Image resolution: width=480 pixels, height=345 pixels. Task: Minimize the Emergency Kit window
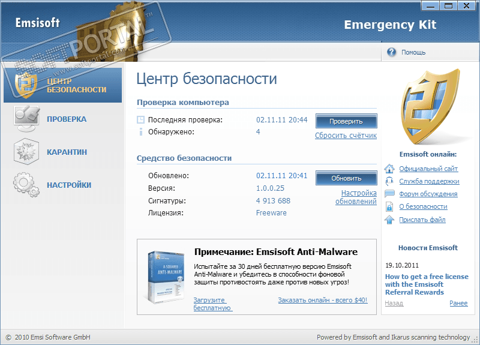(x=430, y=6)
